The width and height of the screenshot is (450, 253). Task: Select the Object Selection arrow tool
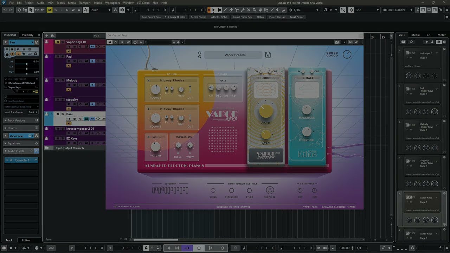[213, 10]
